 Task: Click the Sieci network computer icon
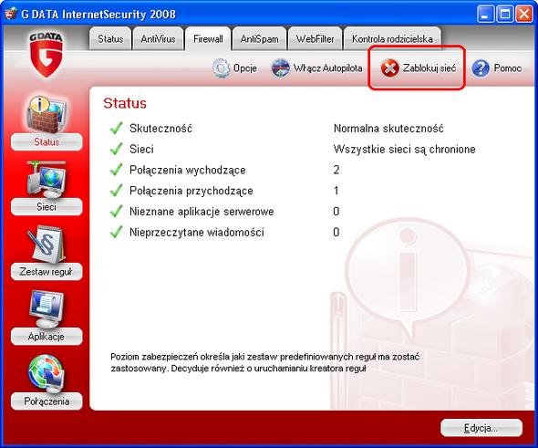tap(47, 179)
